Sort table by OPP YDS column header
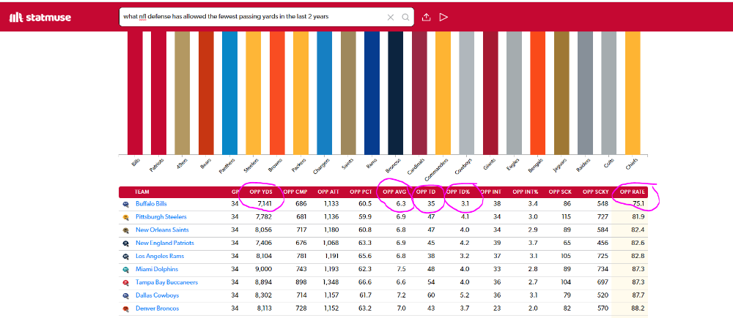The width and height of the screenshot is (733, 318). pos(262,192)
